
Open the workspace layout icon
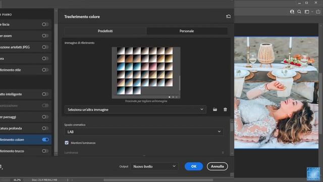coord(307,12)
